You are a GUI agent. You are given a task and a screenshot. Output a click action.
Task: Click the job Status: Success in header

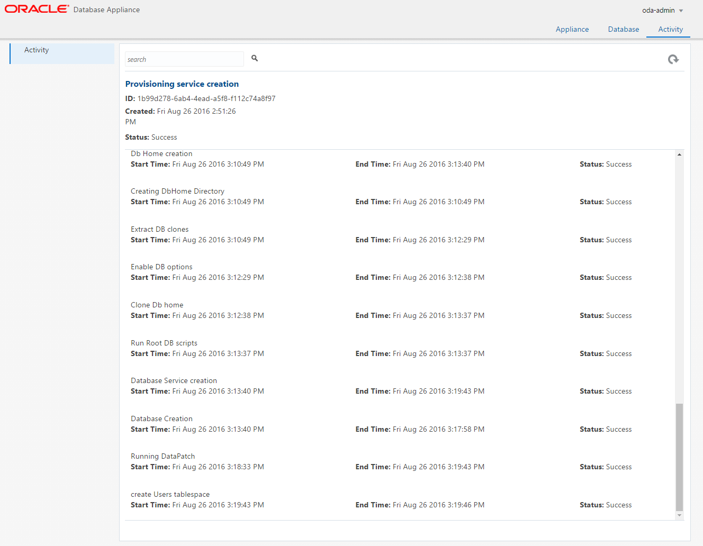pos(151,137)
